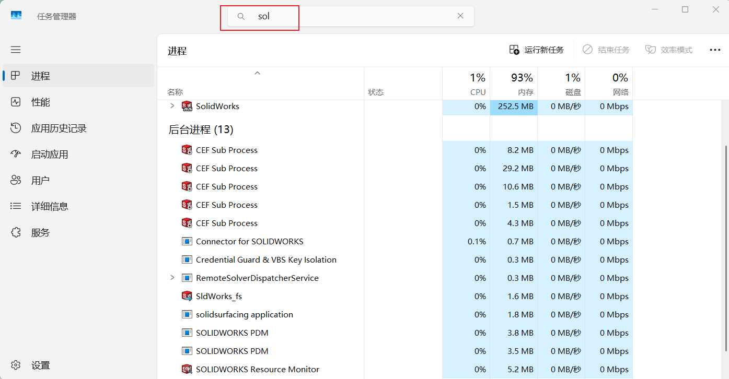Click the 1.8 MB memory value for solidsurfacing application
729x379 pixels.
point(520,314)
